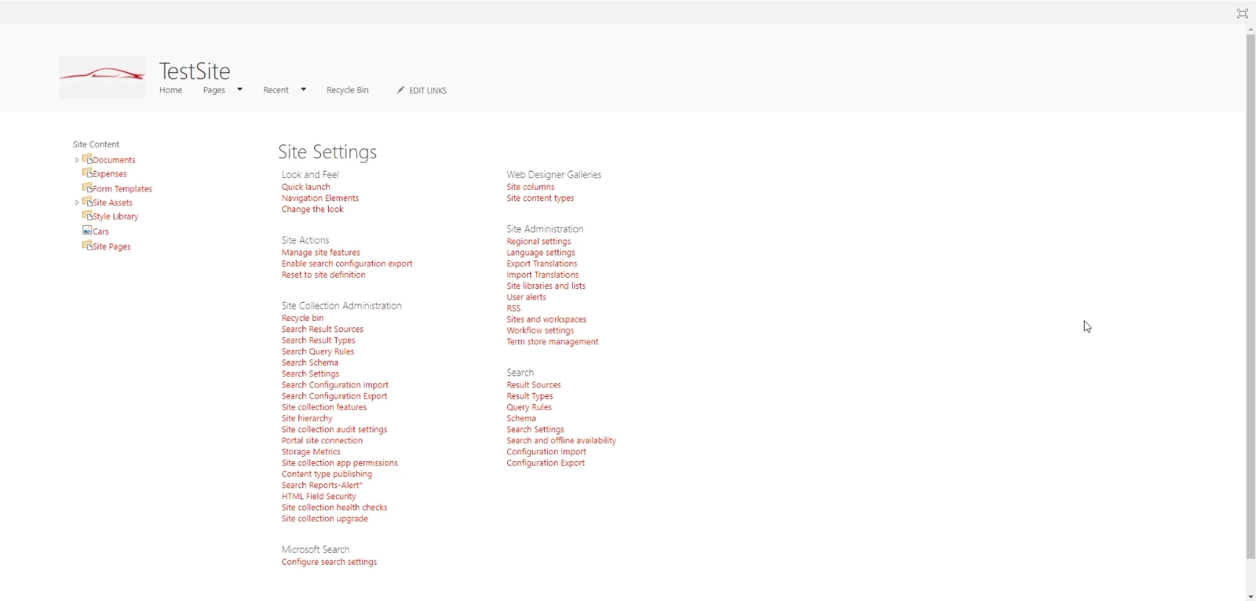Click the focus content icon at top right

coord(1242,13)
